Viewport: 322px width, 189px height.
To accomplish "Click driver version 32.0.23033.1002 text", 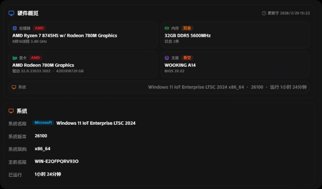I will point(36,71).
